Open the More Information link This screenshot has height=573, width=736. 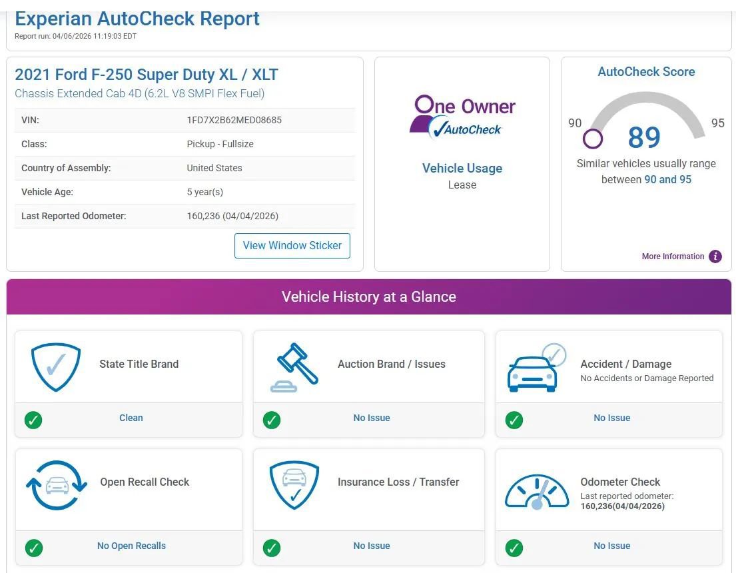pos(673,257)
